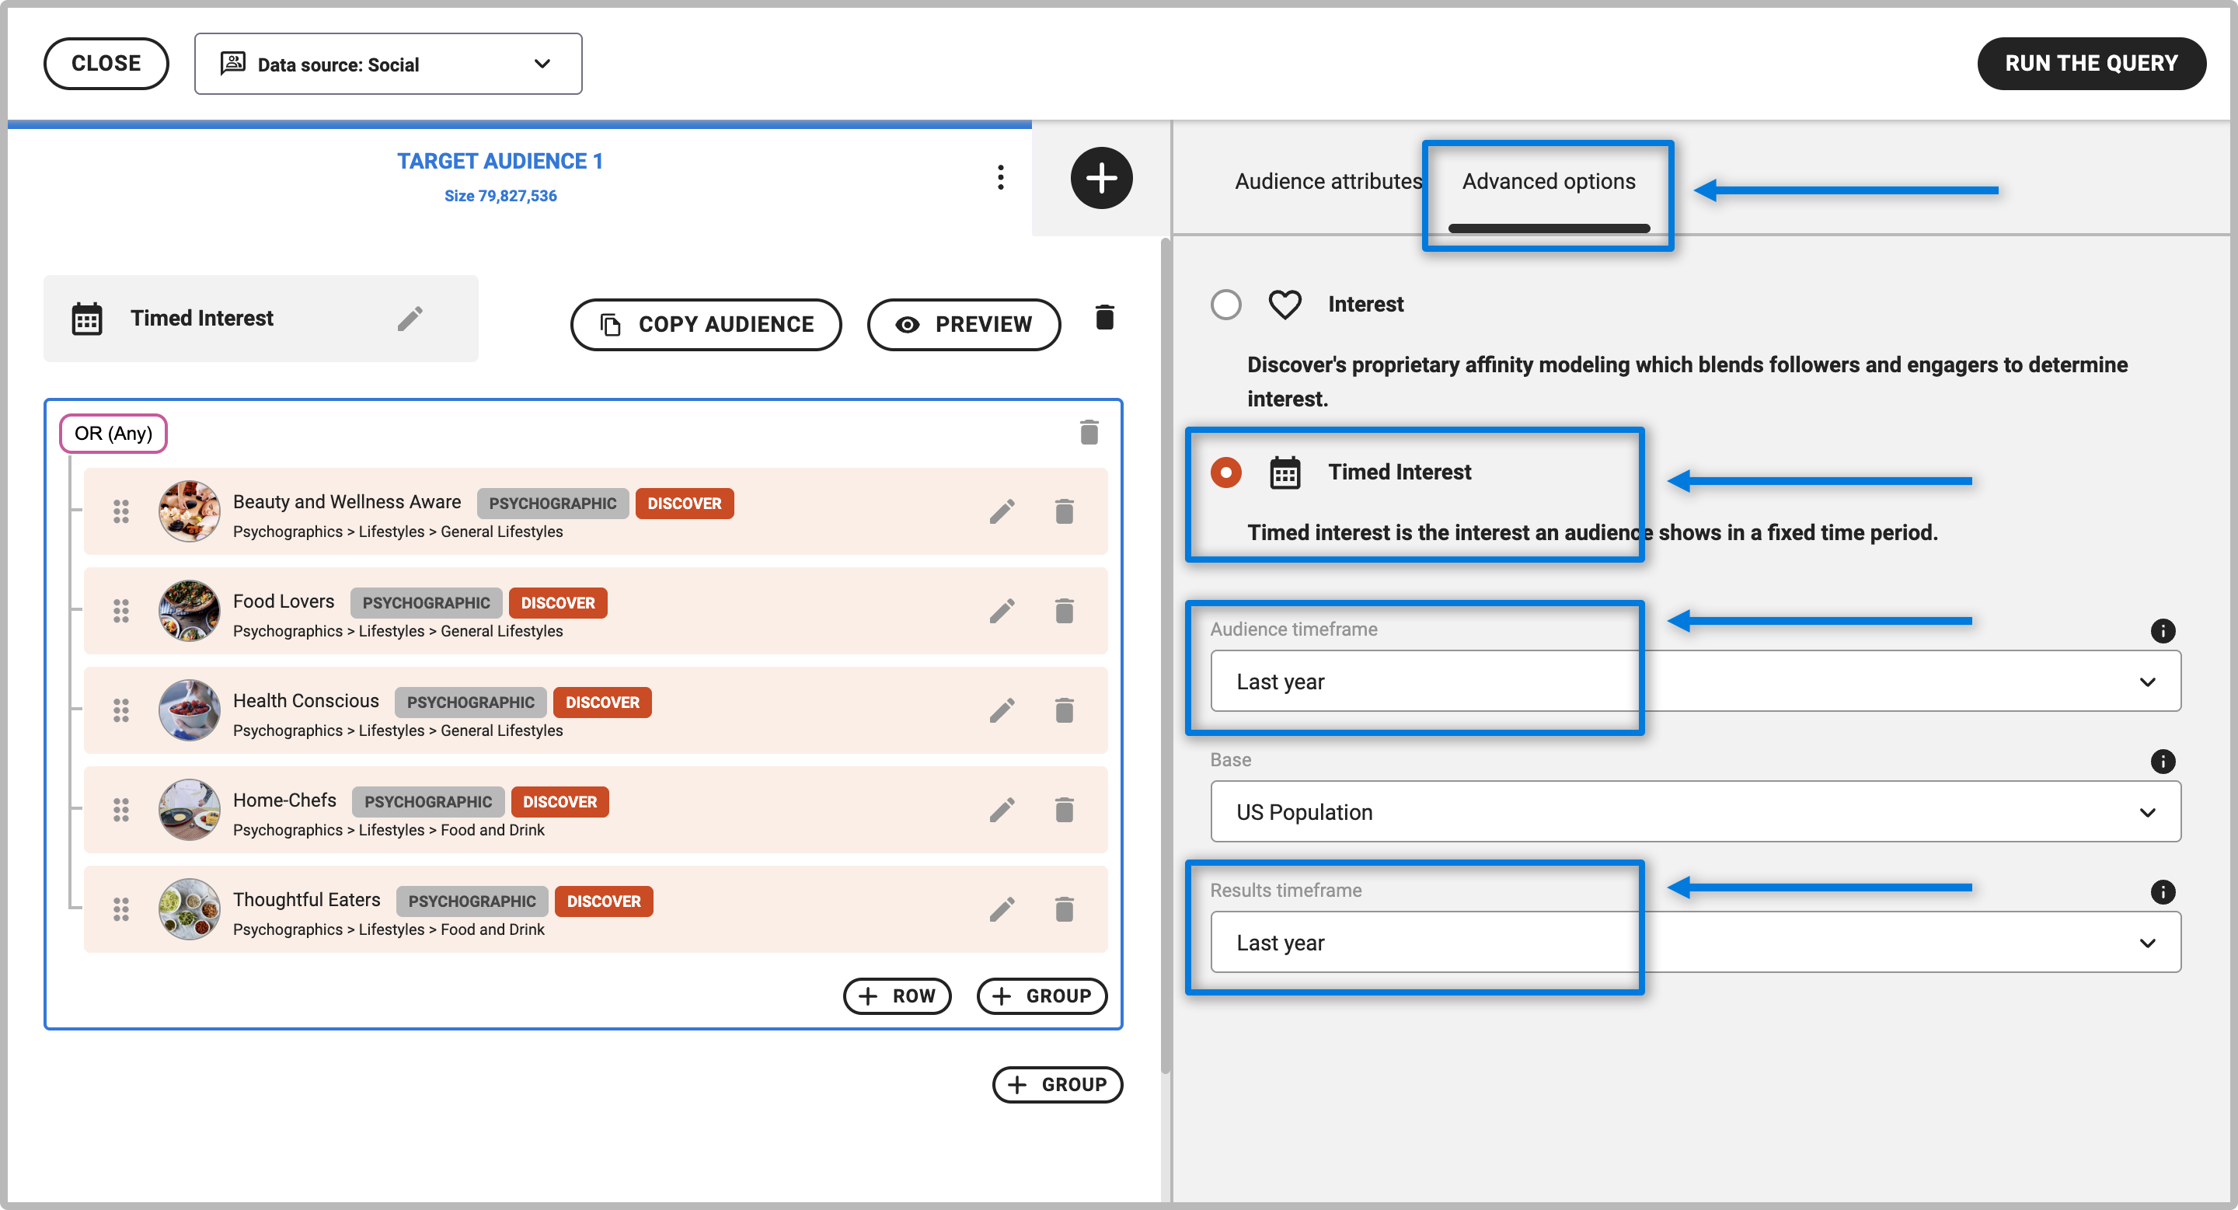Click drag handle of Home-Chefs row

point(120,810)
